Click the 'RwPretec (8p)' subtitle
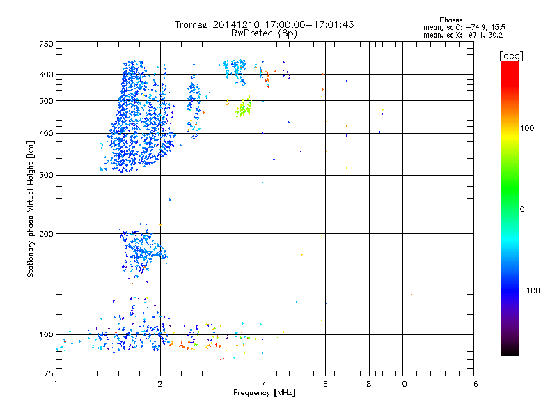 coord(264,33)
